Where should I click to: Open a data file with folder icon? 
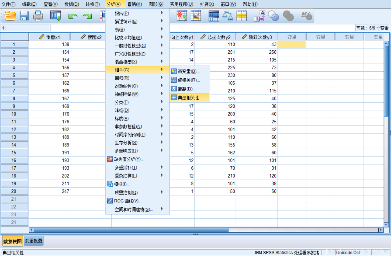point(10,16)
